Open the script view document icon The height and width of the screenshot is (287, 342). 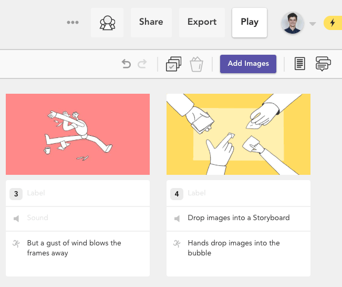[x=299, y=64]
